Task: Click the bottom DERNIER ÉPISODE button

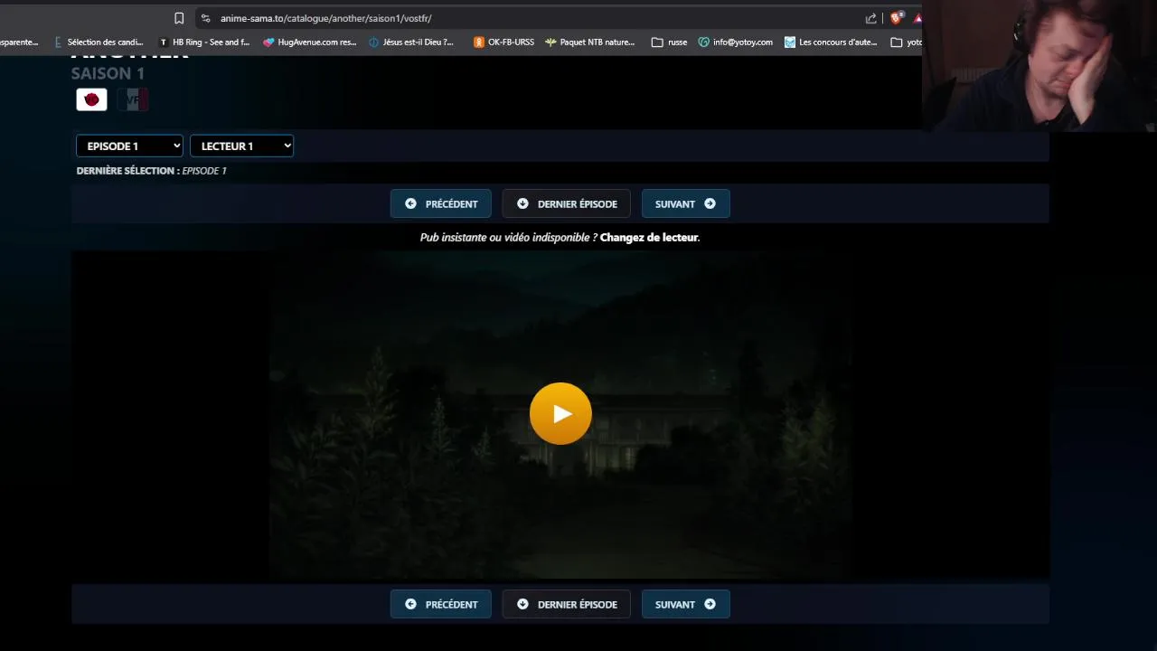Action: click(x=567, y=604)
